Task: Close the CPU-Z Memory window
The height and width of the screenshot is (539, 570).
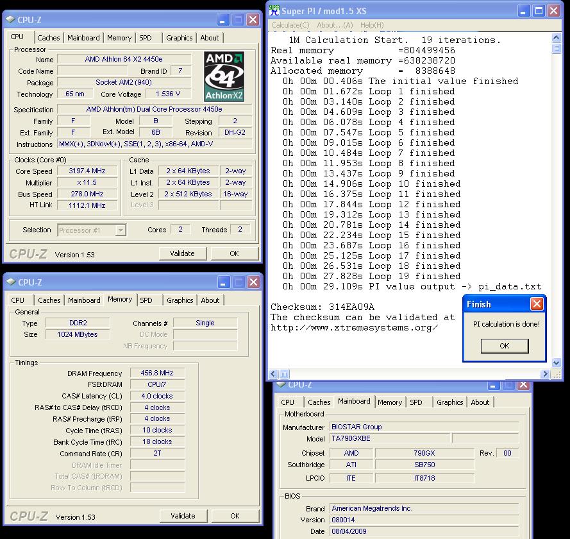Action: tap(253, 282)
